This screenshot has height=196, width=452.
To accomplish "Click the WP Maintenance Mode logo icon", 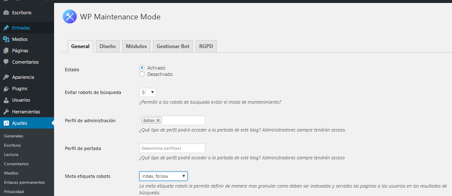I will pyautogui.click(x=70, y=16).
